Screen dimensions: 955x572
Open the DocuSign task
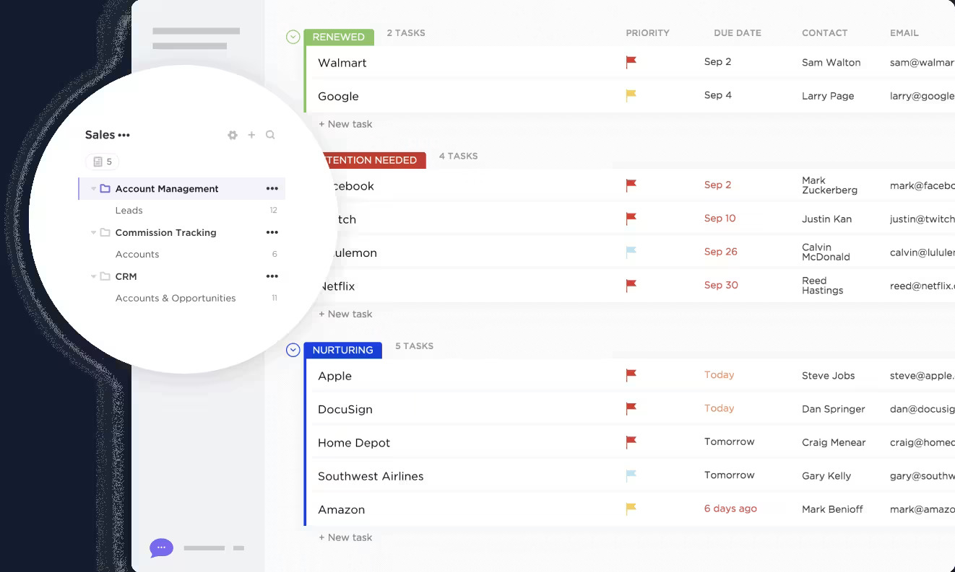(x=345, y=409)
